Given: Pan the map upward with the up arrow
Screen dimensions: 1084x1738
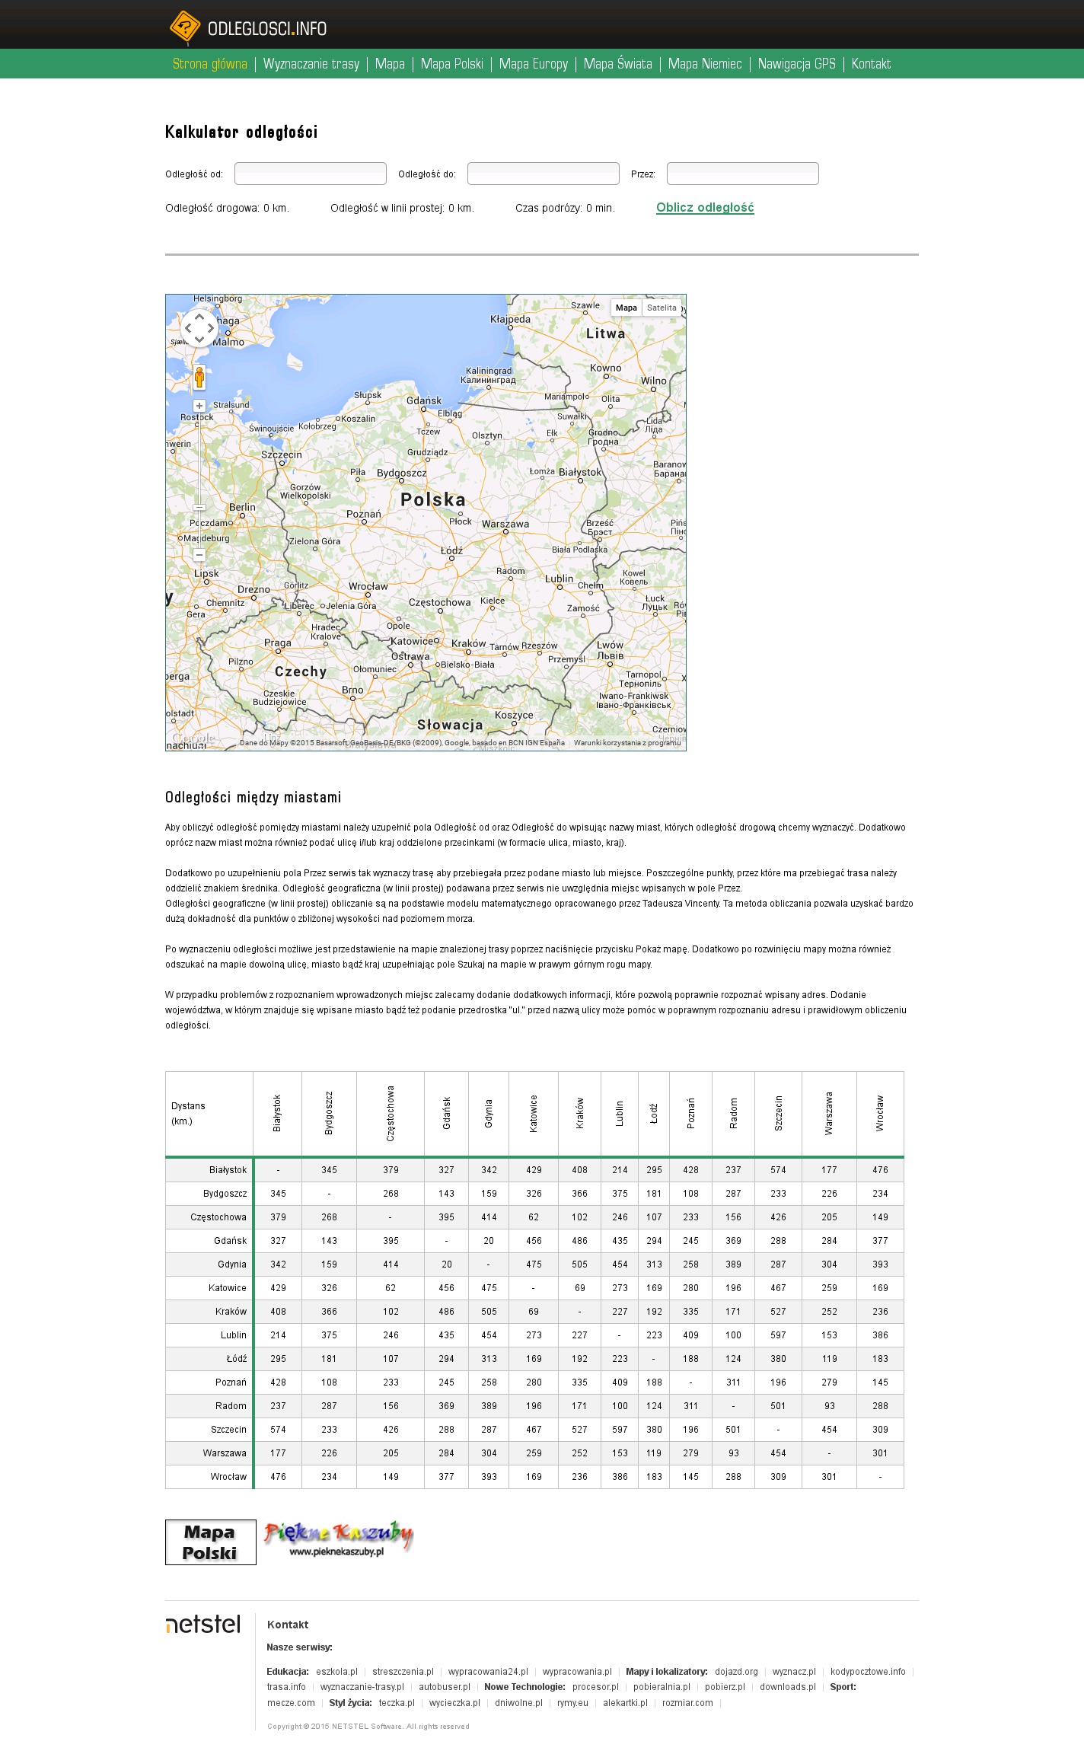Looking at the screenshot, I should pyautogui.click(x=199, y=316).
